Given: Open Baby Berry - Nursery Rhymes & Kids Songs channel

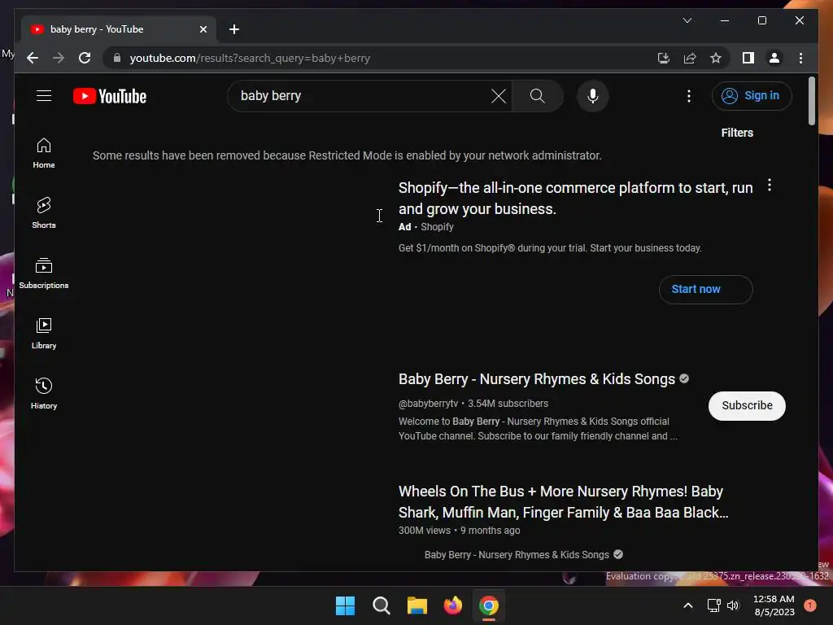Looking at the screenshot, I should [537, 379].
